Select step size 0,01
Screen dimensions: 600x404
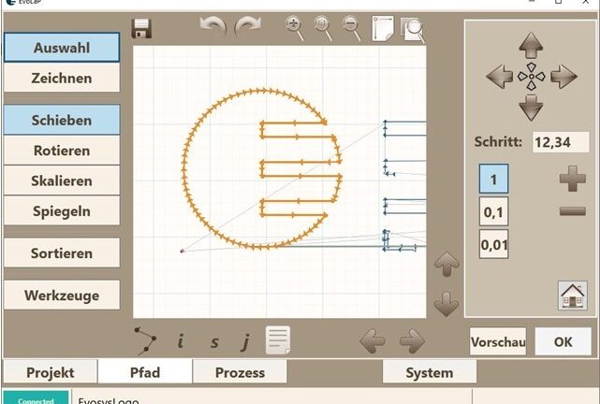pos(493,244)
